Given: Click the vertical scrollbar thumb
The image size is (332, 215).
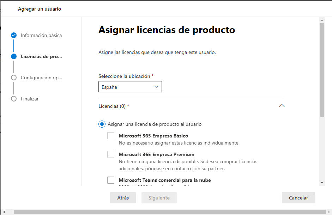Looking at the screenshot, I should coord(322,70).
